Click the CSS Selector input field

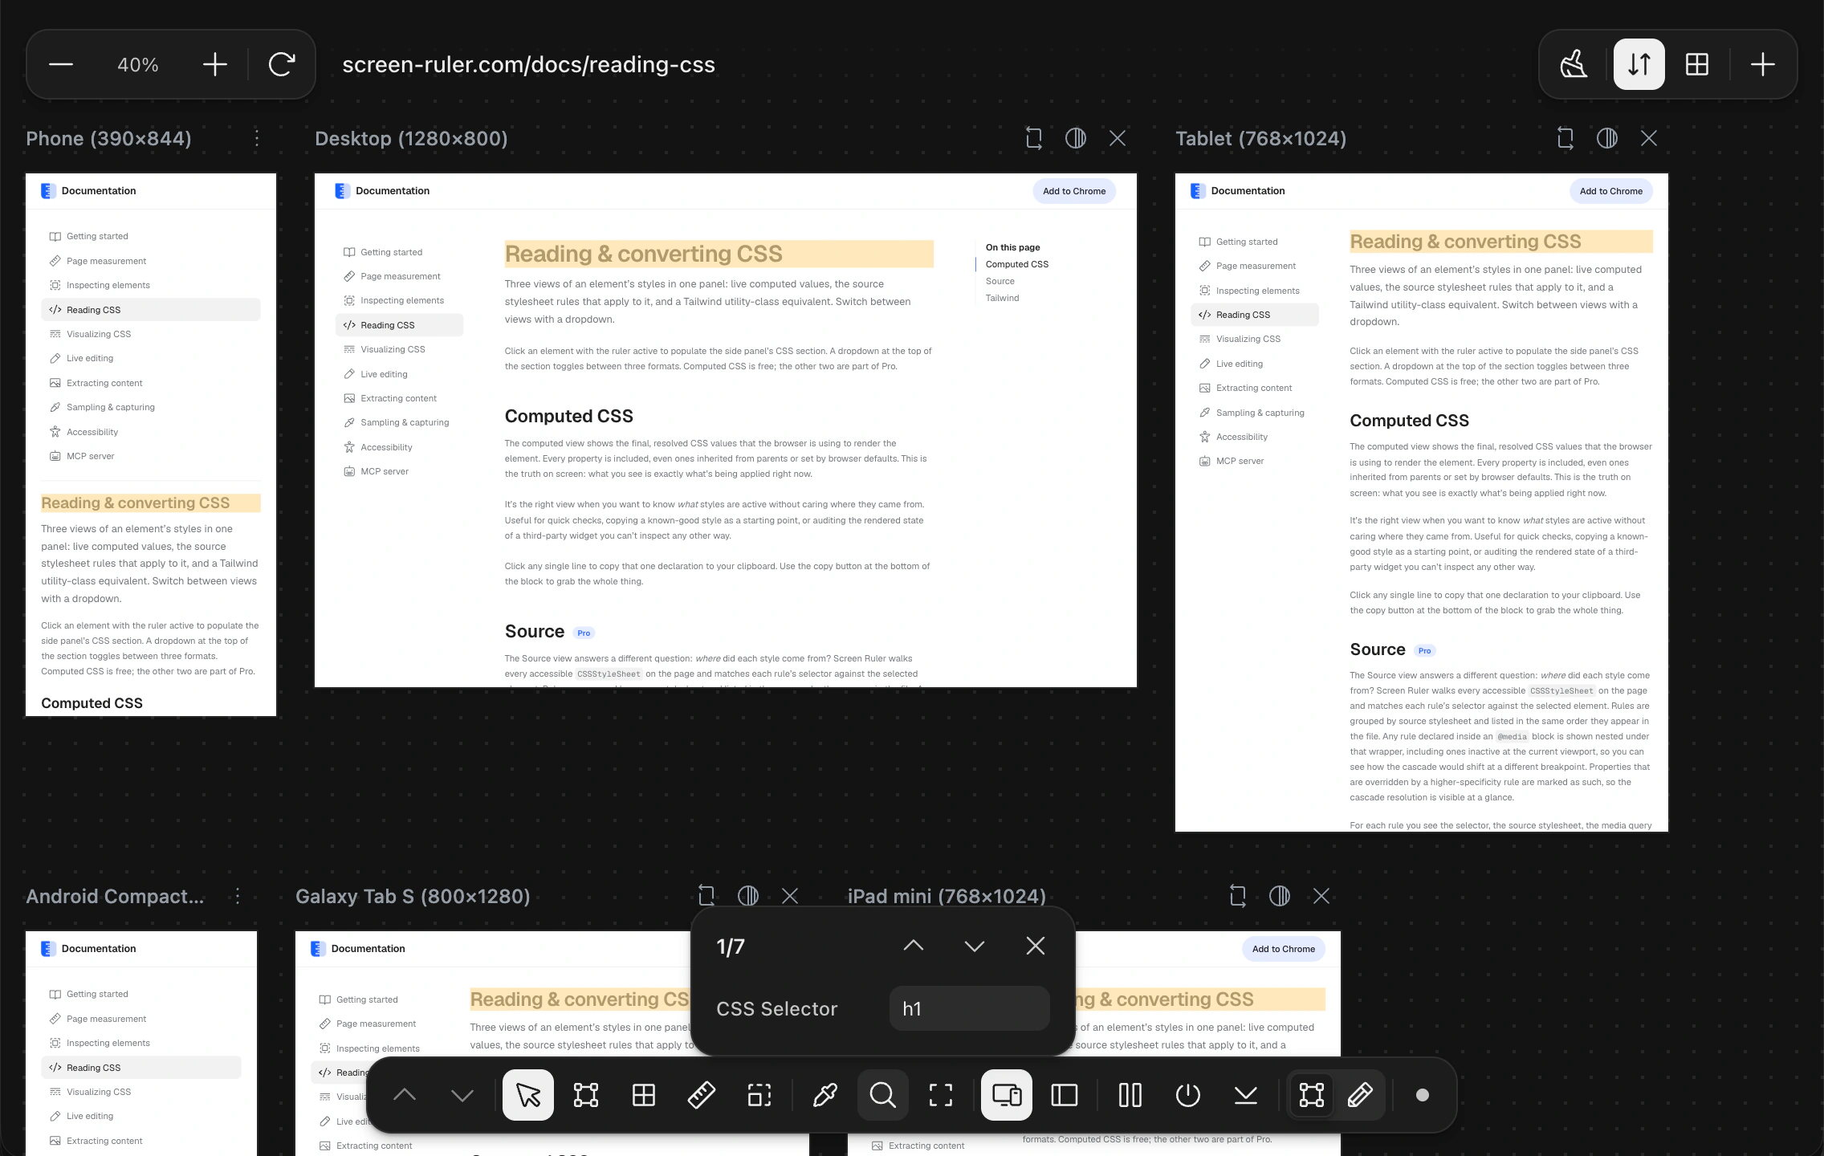[970, 1008]
